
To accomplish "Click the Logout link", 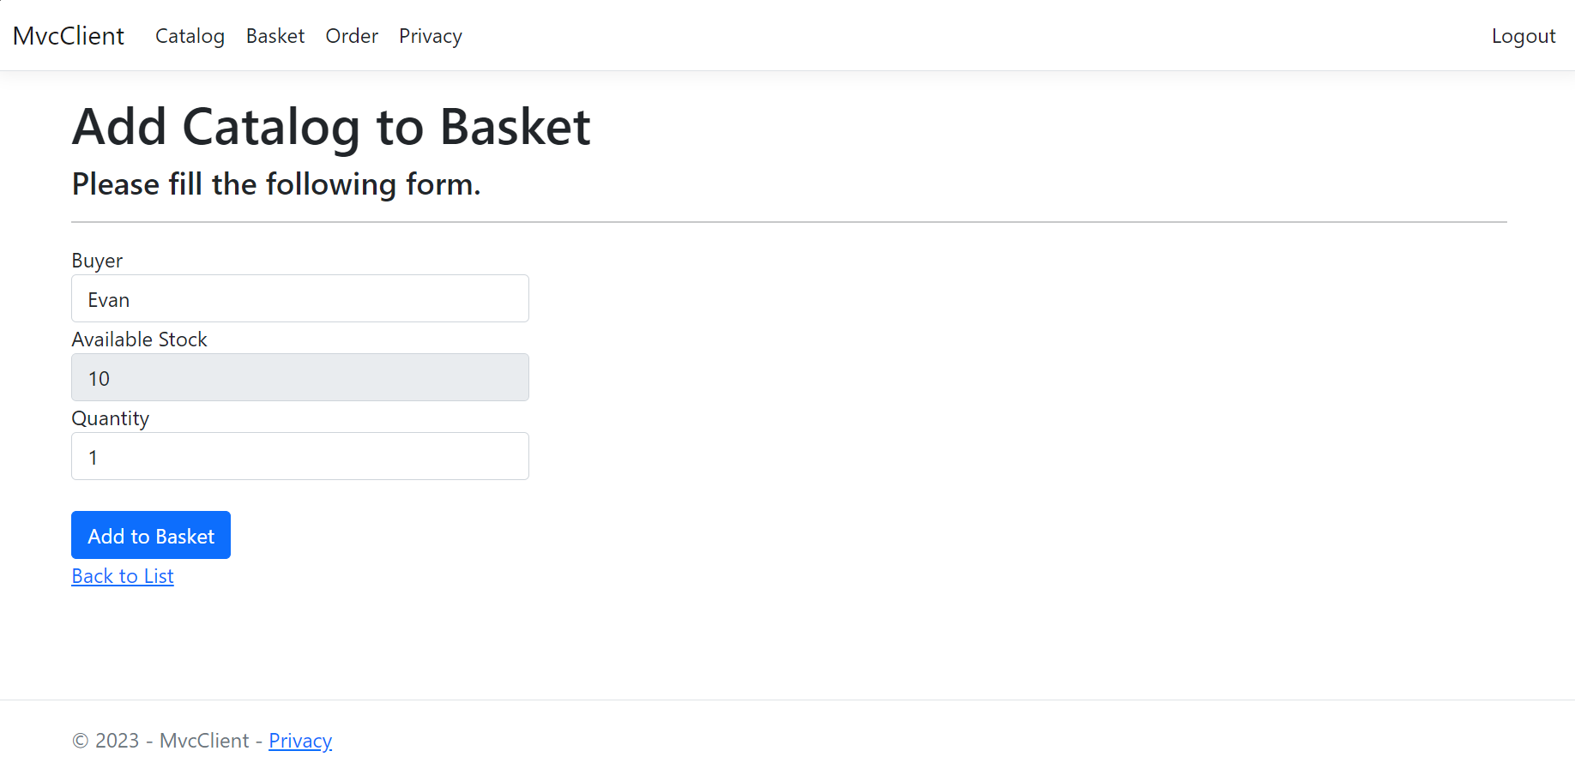I will coord(1524,36).
